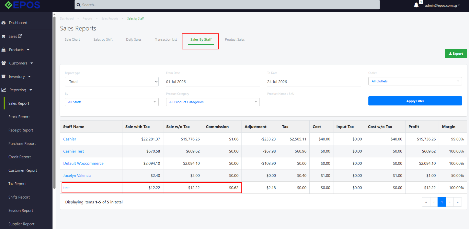Open the Cashier staff link

coord(70,139)
